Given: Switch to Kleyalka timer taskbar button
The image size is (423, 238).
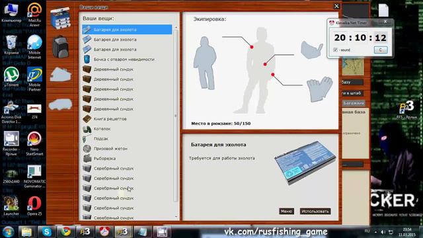Looking at the screenshot, I should tap(104, 232).
